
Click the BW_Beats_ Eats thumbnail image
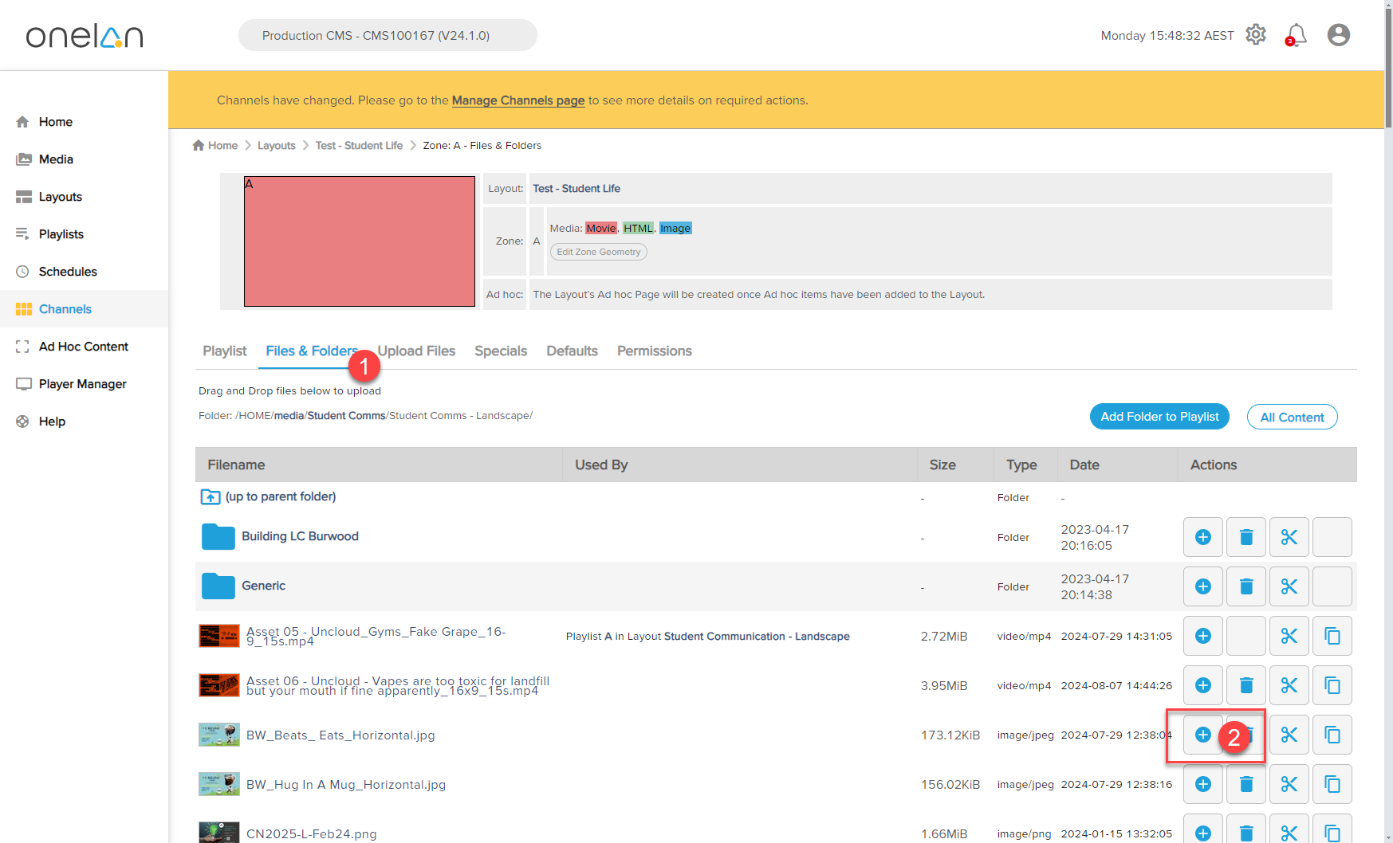click(x=219, y=735)
